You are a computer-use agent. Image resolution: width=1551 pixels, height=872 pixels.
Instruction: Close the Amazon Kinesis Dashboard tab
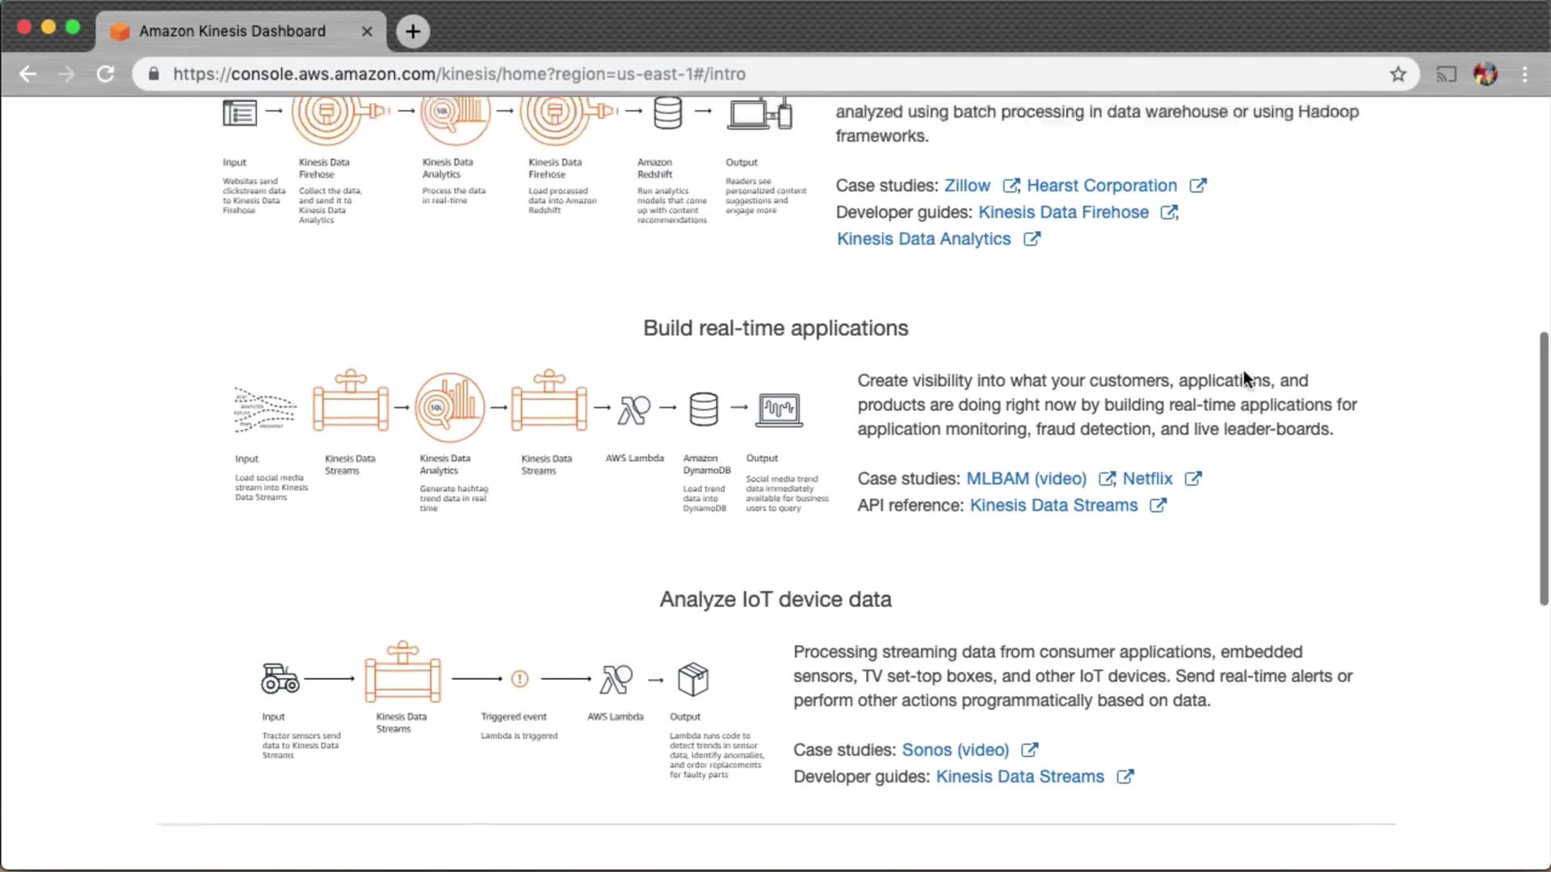coord(367,31)
